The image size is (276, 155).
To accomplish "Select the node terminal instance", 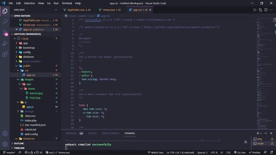I will [x=263, y=143].
